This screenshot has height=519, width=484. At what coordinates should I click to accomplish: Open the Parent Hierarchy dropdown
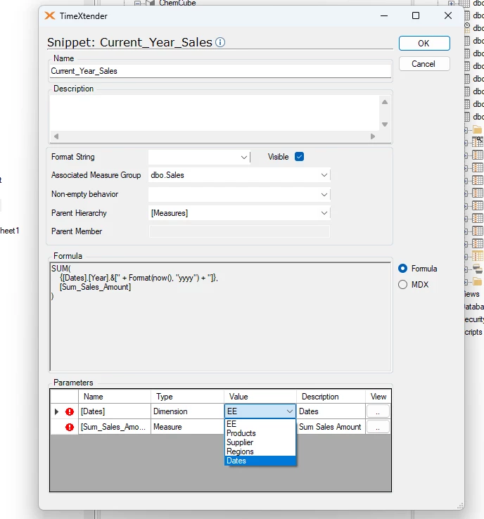(324, 213)
